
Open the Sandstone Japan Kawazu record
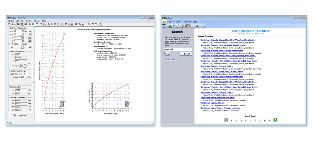212,103
